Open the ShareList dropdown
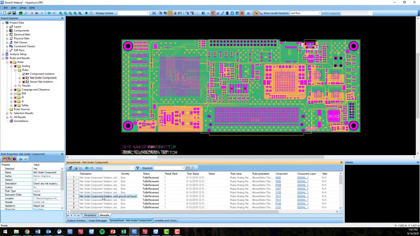420x236 pixels. pyautogui.click(x=183, y=168)
